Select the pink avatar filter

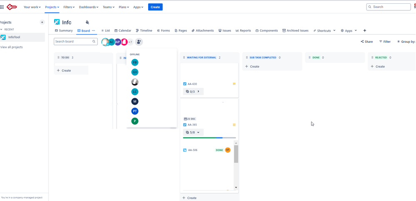coord(125,42)
